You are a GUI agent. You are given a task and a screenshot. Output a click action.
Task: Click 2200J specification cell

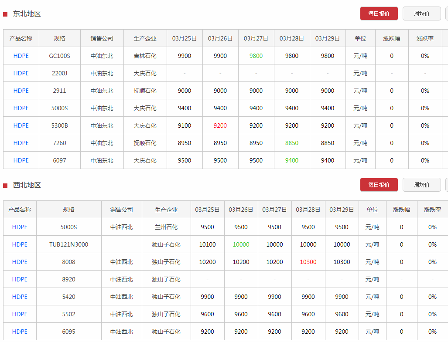(59, 73)
